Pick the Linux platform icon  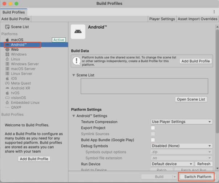(8, 59)
